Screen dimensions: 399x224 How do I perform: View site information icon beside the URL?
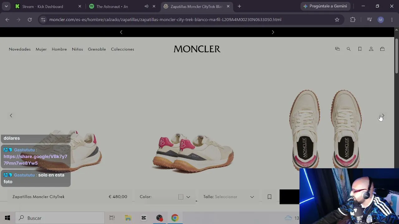[x=43, y=20]
